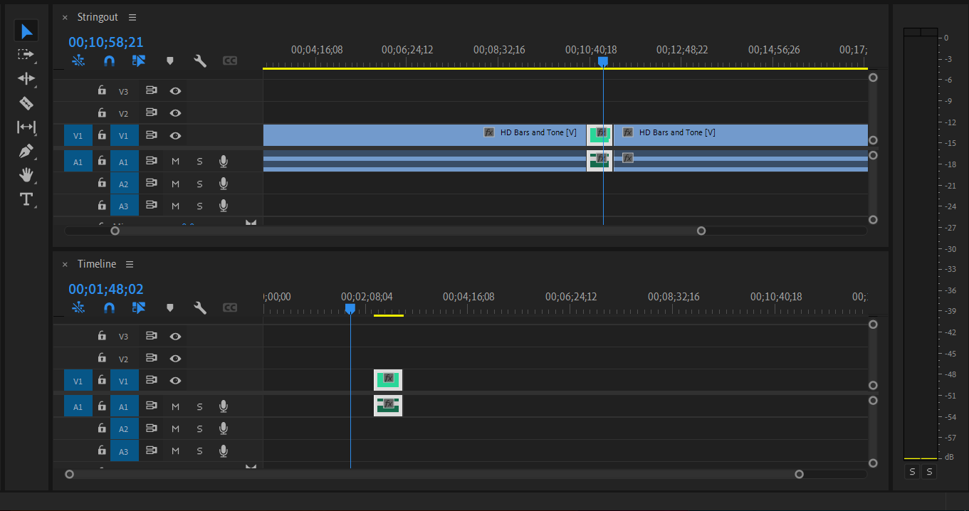Select the Slip tool

tap(26, 127)
